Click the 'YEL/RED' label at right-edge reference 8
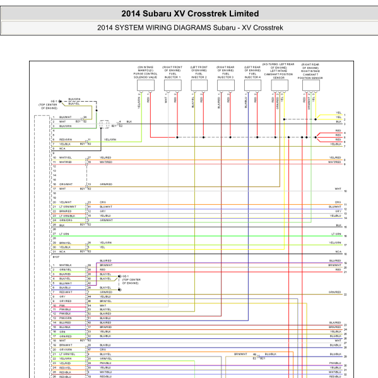378x378 pixels. coord(335,157)
